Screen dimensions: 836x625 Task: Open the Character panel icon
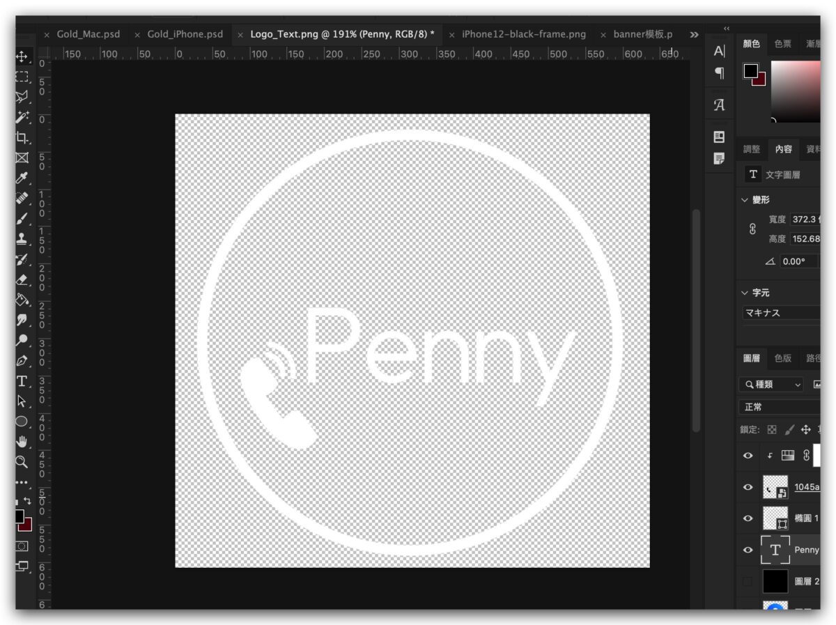point(720,51)
